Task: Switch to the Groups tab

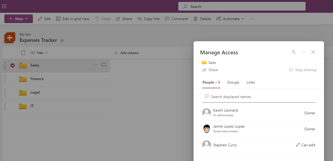Action: (x=233, y=82)
